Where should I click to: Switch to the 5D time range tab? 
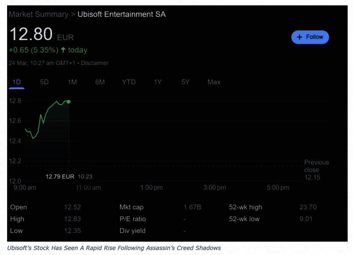(44, 82)
